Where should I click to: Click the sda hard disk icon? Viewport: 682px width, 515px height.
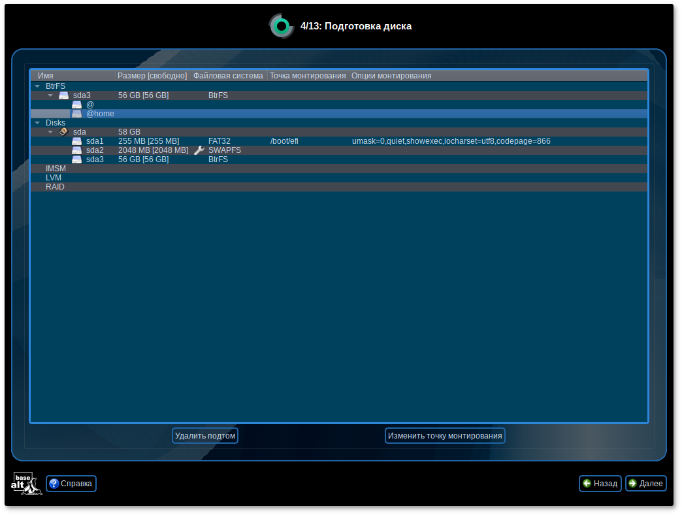63,132
